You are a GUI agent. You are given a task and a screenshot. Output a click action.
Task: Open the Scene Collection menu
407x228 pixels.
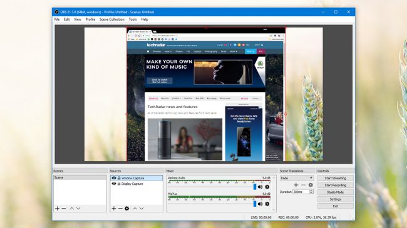(x=112, y=19)
